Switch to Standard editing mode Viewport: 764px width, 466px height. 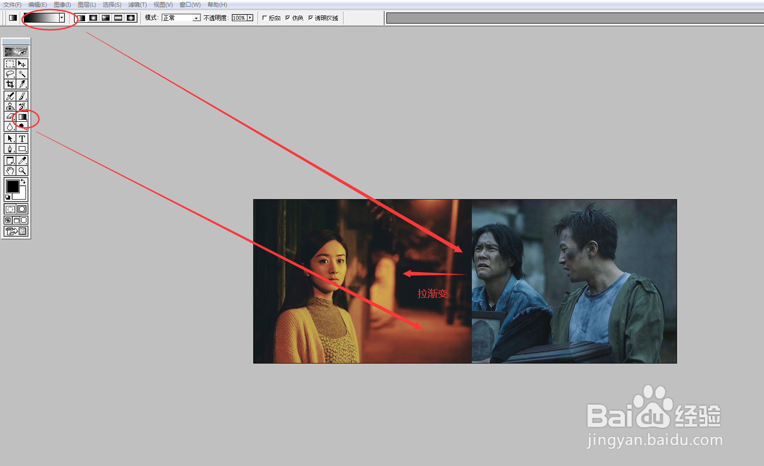10,209
